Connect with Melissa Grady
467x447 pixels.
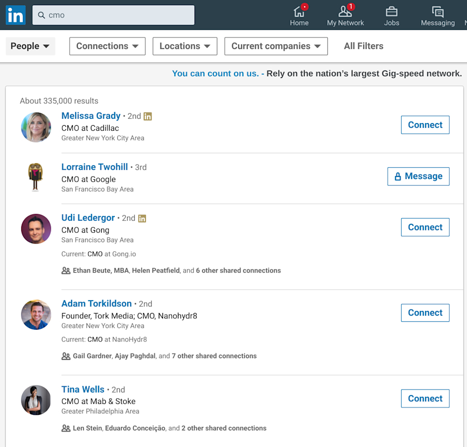coord(425,125)
